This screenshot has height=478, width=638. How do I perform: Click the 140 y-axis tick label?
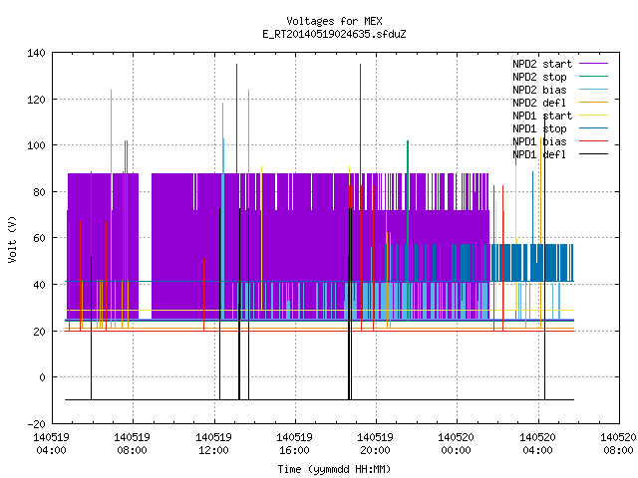pos(36,53)
